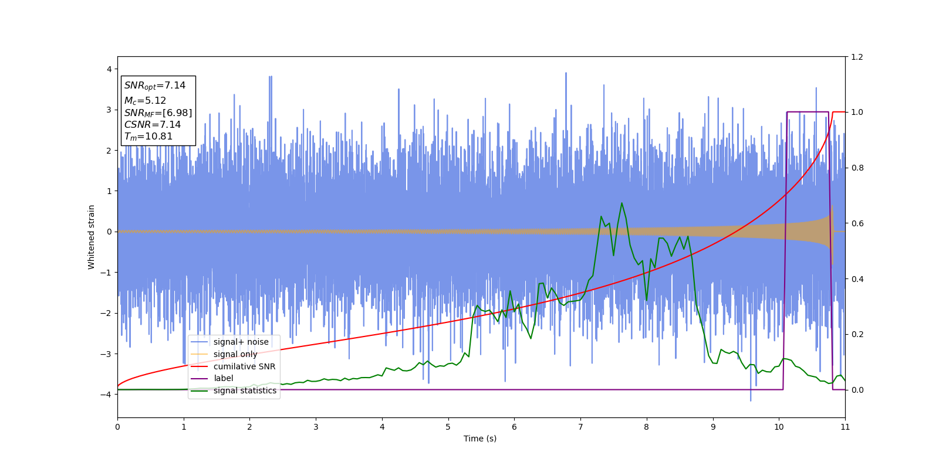This screenshot has height=469, width=939.
Task: Click the x-axis tick label 11
Action: pos(845,427)
